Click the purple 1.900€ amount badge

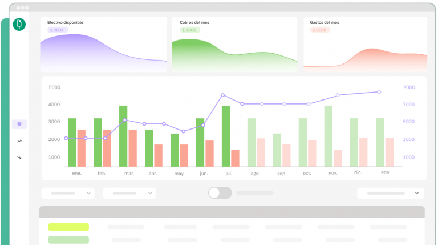click(57, 30)
